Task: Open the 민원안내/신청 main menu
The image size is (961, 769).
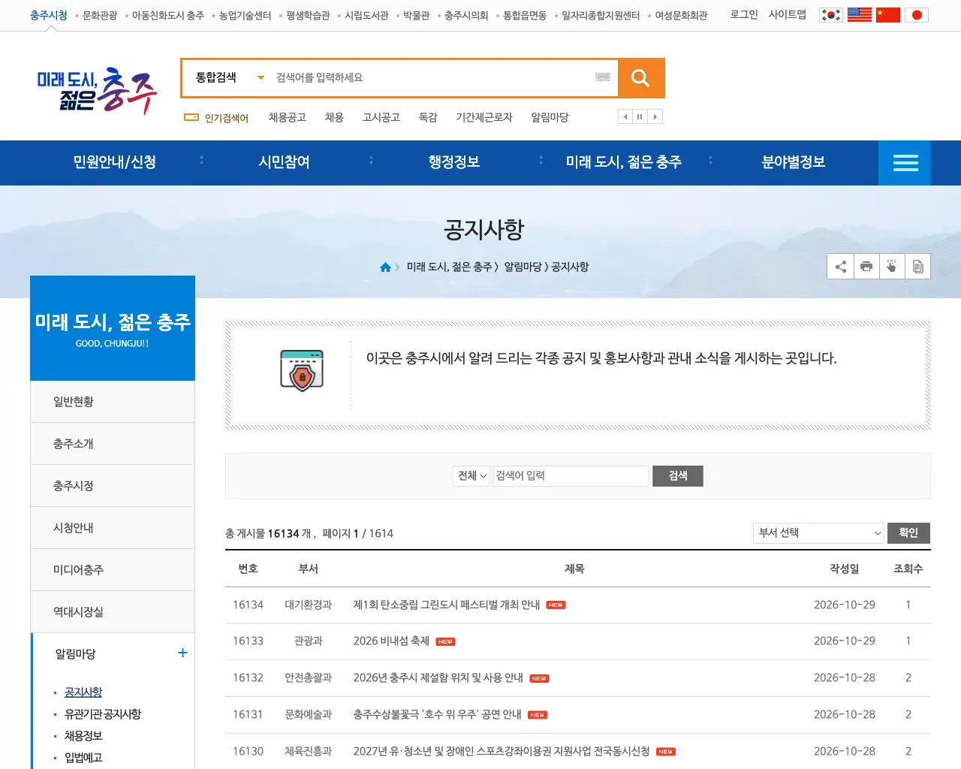Action: click(115, 162)
